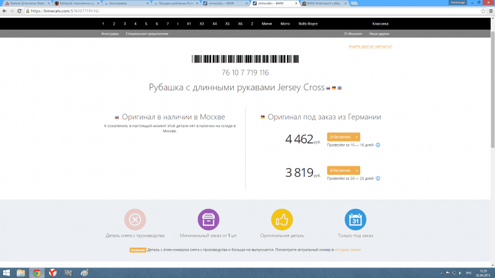Reload the page with the refresh icon
The height and width of the screenshot is (278, 495).
[19, 11]
